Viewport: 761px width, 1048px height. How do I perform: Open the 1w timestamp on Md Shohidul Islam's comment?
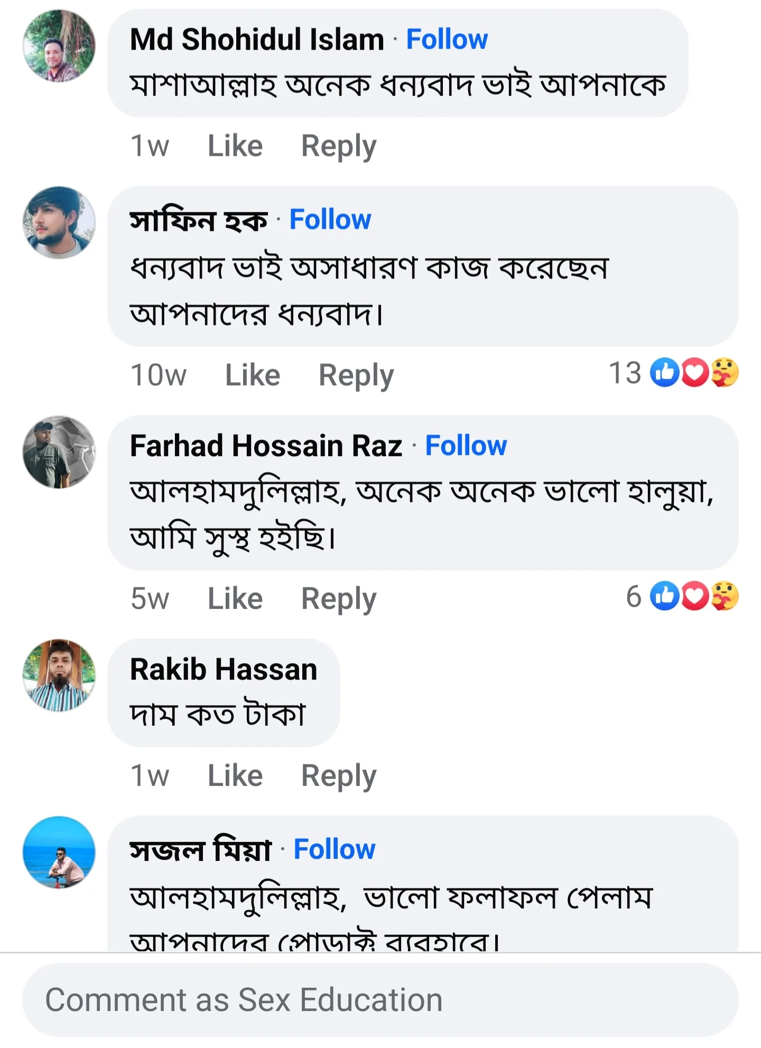tap(149, 145)
